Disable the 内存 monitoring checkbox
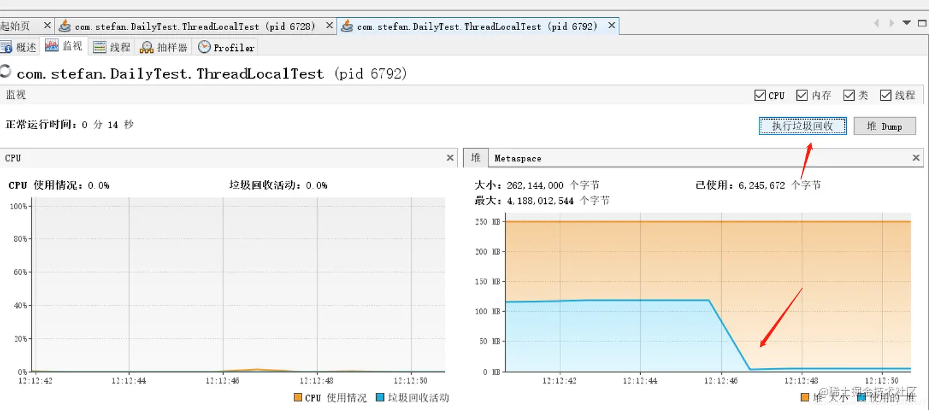929x410 pixels. coord(802,95)
